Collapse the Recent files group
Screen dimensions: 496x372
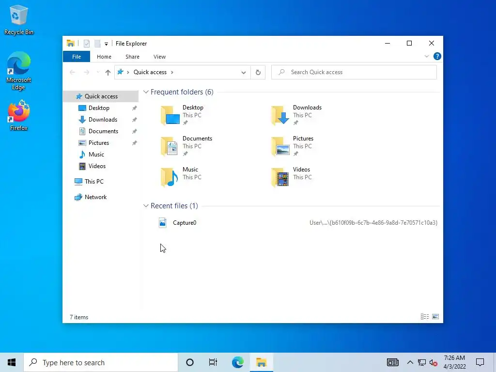click(146, 206)
